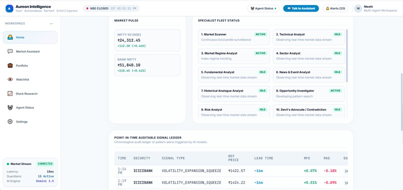Screen dimensions: 403x190
Task: Open the Stock Research menu item
Action: (x=30, y=93)
